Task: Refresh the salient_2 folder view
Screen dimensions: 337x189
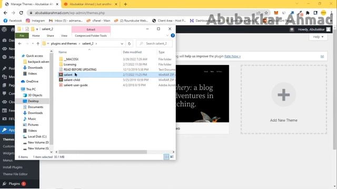Action: [129, 44]
